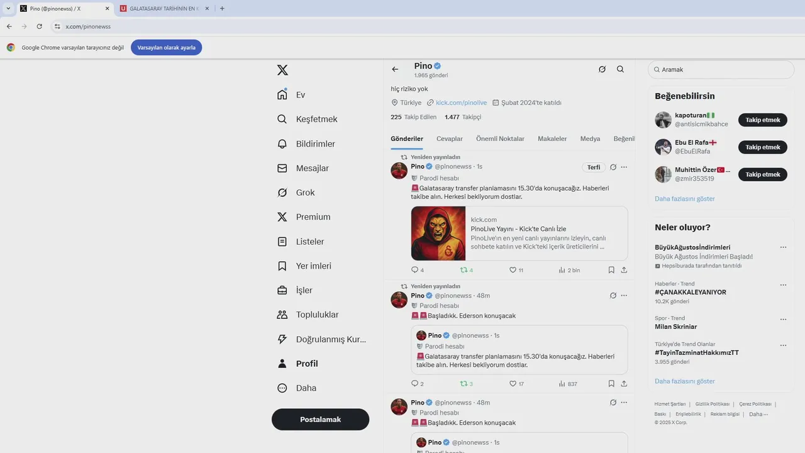Like the post with 17 likes

pyautogui.click(x=516, y=384)
